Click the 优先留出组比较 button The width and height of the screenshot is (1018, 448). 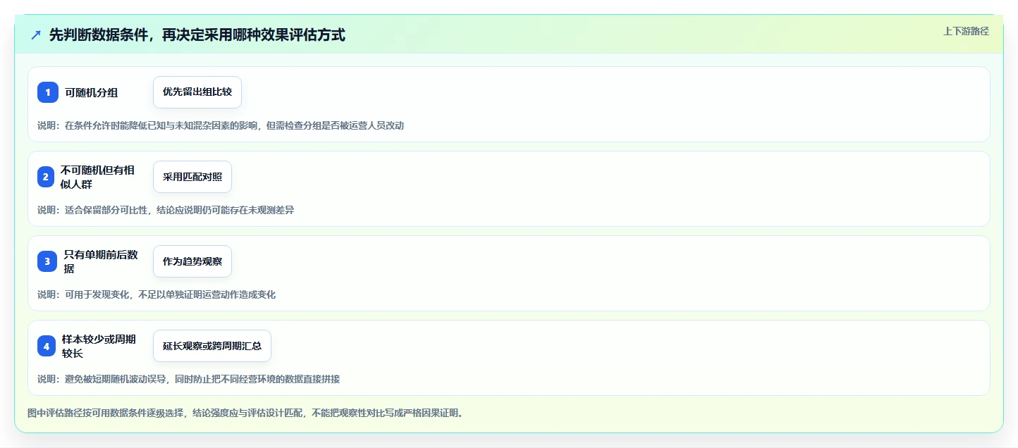[x=197, y=92]
